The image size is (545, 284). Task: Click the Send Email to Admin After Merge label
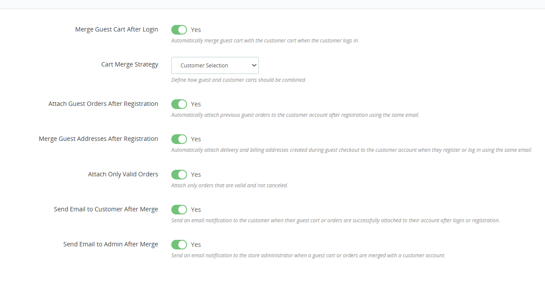pos(111,244)
